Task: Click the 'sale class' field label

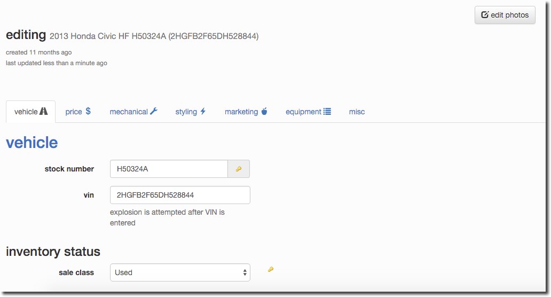Action: [76, 273]
